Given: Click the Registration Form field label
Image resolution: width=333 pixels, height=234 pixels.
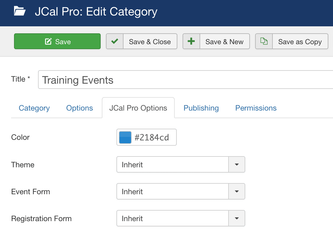Looking at the screenshot, I should [42, 219].
